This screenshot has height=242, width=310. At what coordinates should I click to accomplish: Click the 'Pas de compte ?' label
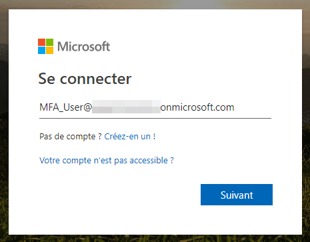[71, 136]
